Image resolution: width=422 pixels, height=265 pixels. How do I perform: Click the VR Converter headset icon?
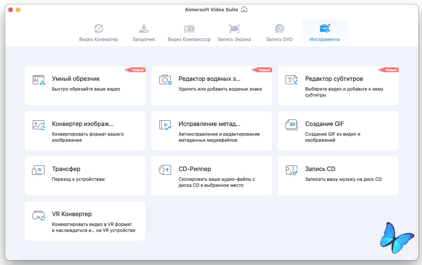39,215
